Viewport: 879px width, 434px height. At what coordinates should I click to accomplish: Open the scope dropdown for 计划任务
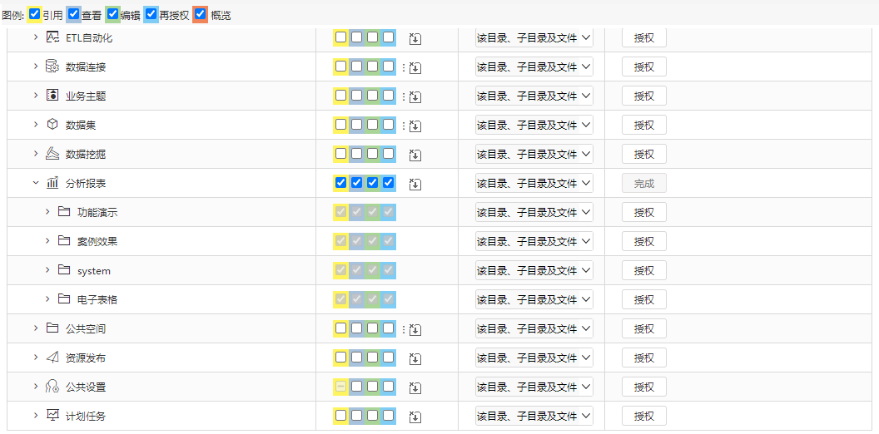pyautogui.click(x=534, y=416)
